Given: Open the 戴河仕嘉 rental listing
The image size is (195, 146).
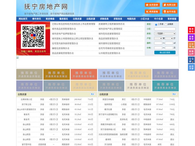Looking at the screenshot, I should 108,109.
